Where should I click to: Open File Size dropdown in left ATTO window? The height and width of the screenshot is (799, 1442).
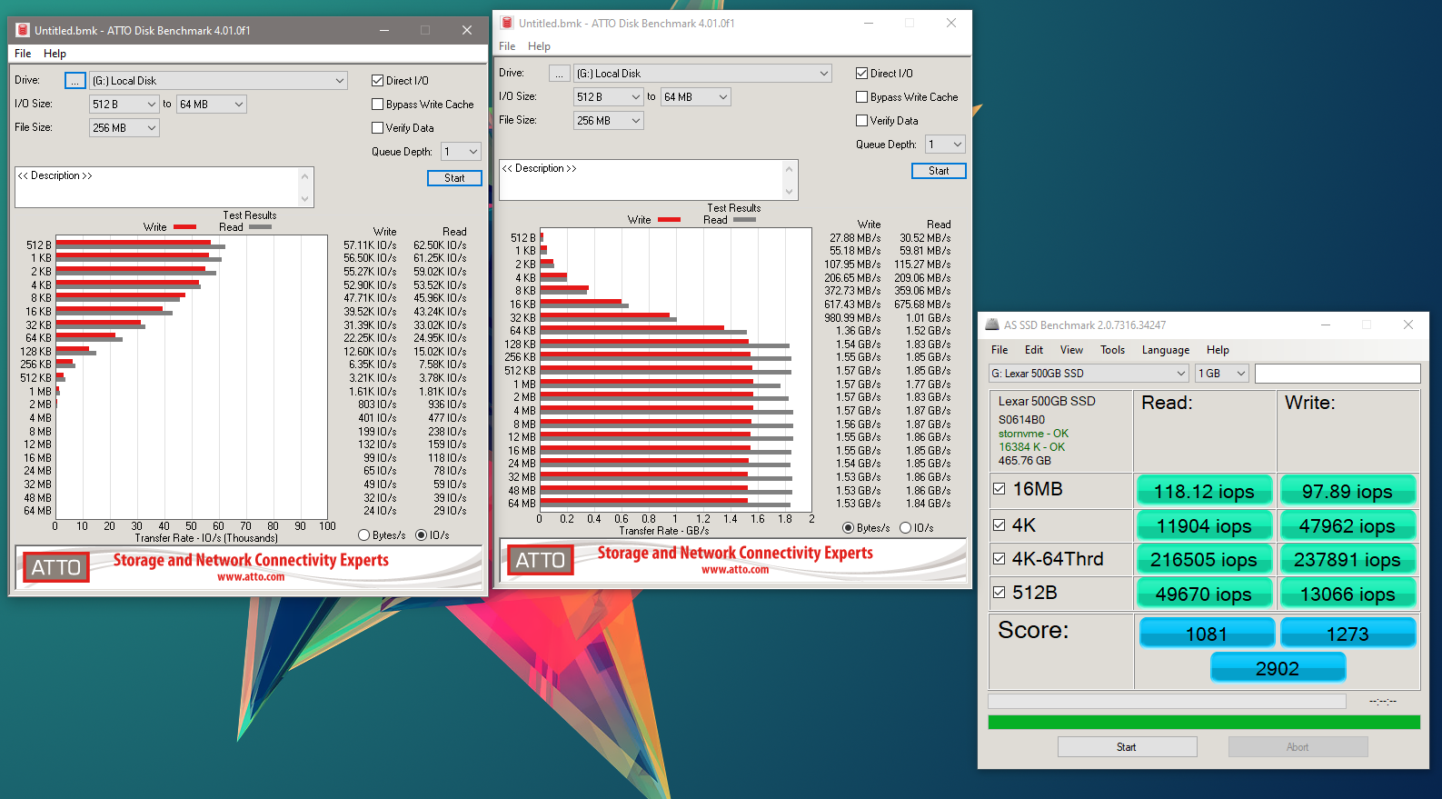pos(124,128)
